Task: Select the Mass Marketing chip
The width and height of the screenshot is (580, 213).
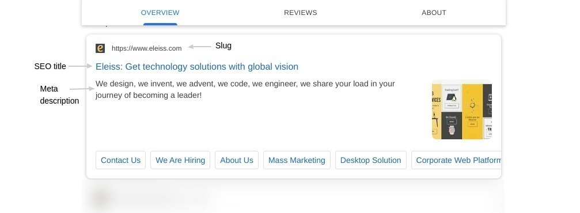Action: click(297, 160)
